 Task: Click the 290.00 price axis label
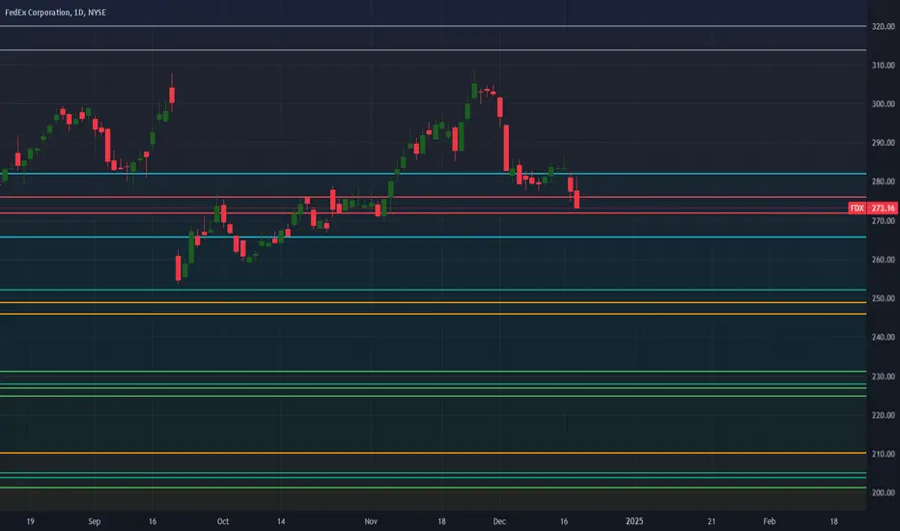click(884, 143)
